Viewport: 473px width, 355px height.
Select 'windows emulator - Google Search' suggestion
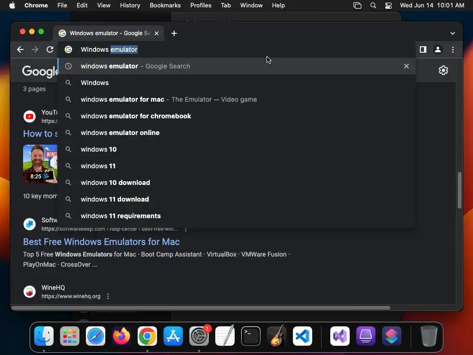(237, 66)
